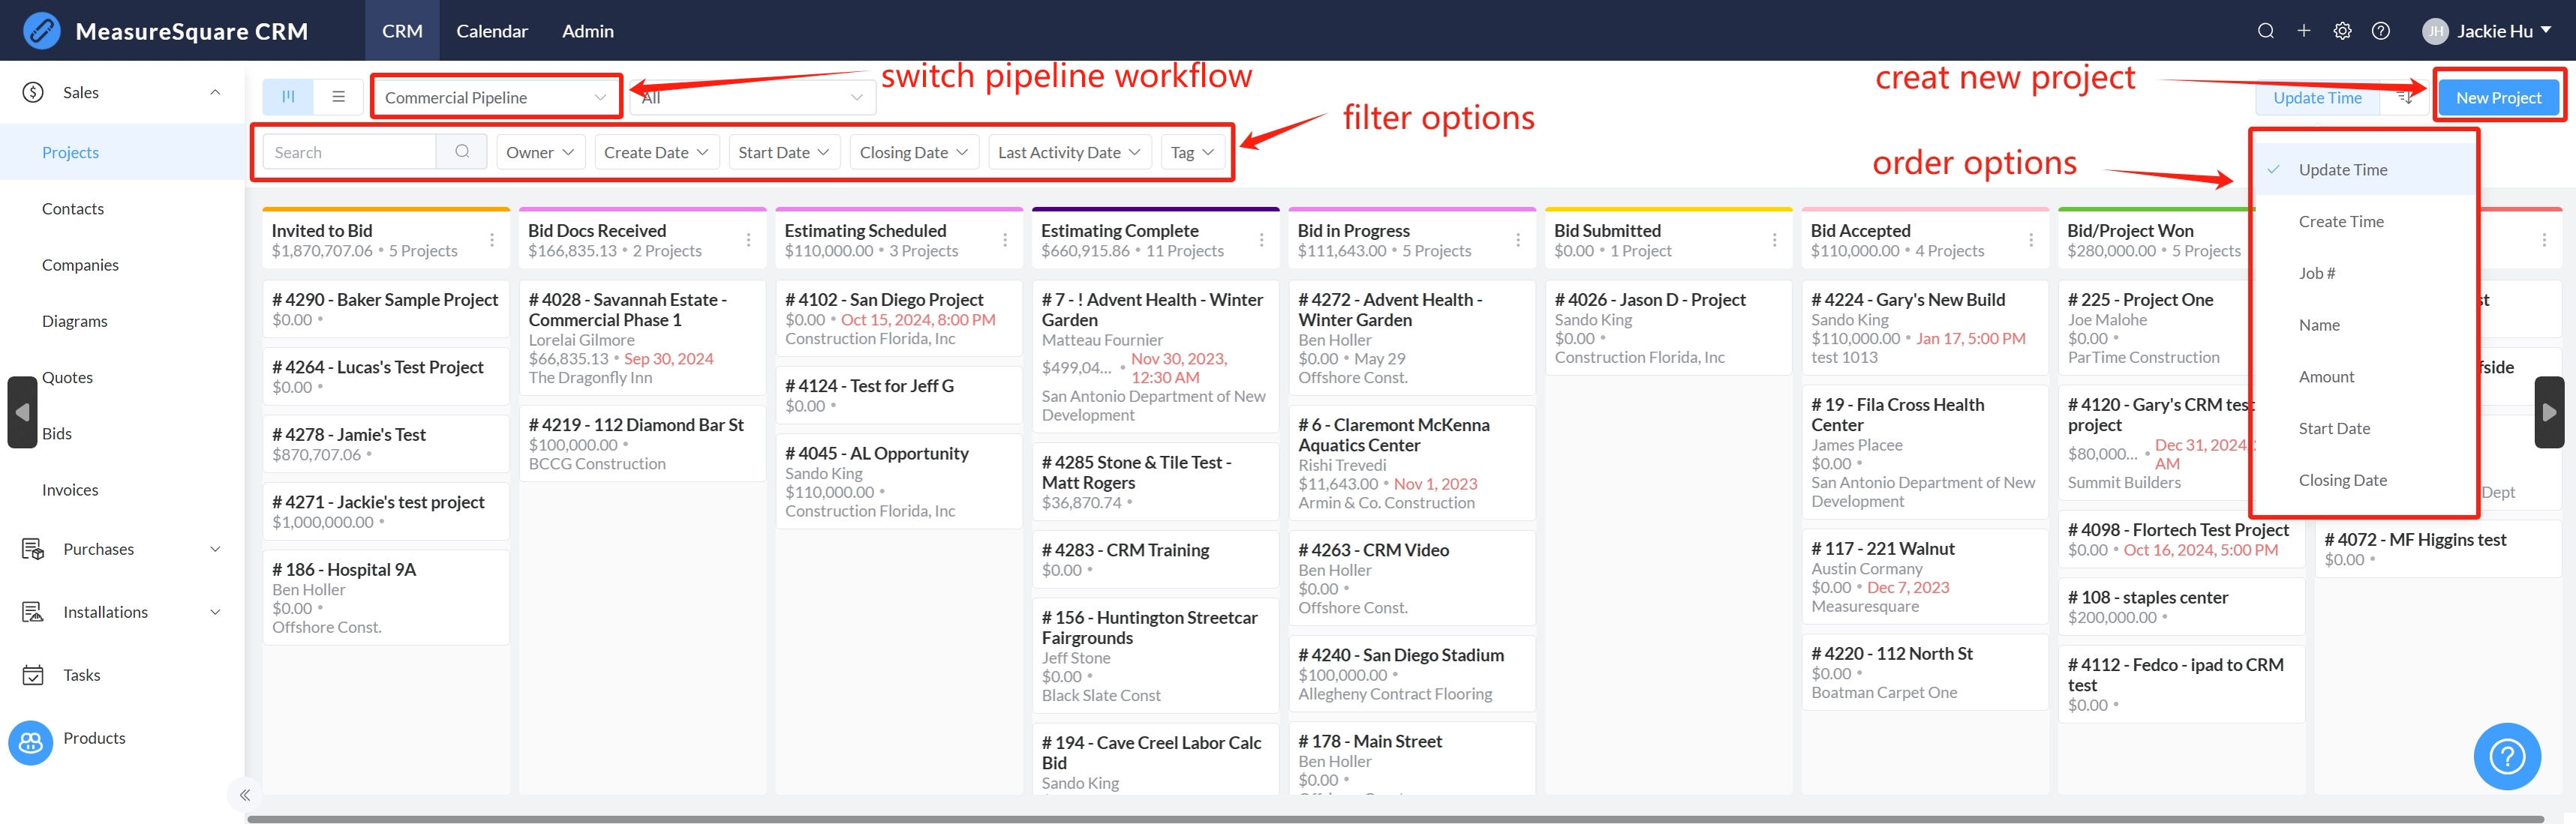Click the plus icon in top bar
This screenshot has height=824, width=2576.
point(2303,31)
